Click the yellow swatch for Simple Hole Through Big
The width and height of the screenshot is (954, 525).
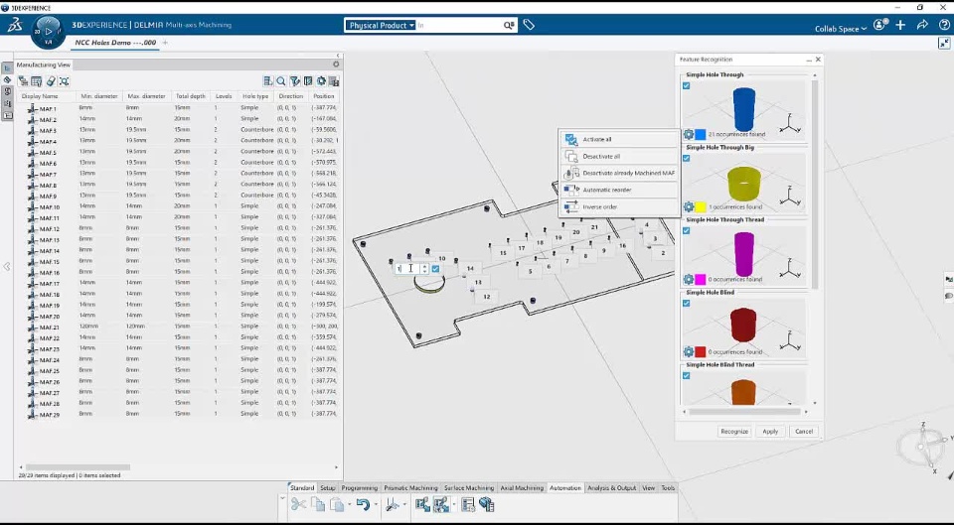[x=701, y=207]
